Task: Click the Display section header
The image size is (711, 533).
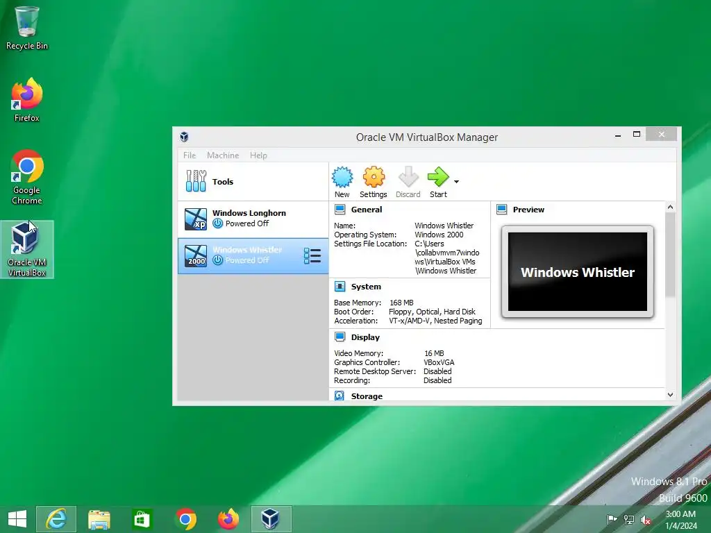Action: pos(365,337)
